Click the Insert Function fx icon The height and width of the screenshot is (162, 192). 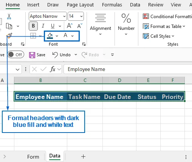tap(53, 69)
